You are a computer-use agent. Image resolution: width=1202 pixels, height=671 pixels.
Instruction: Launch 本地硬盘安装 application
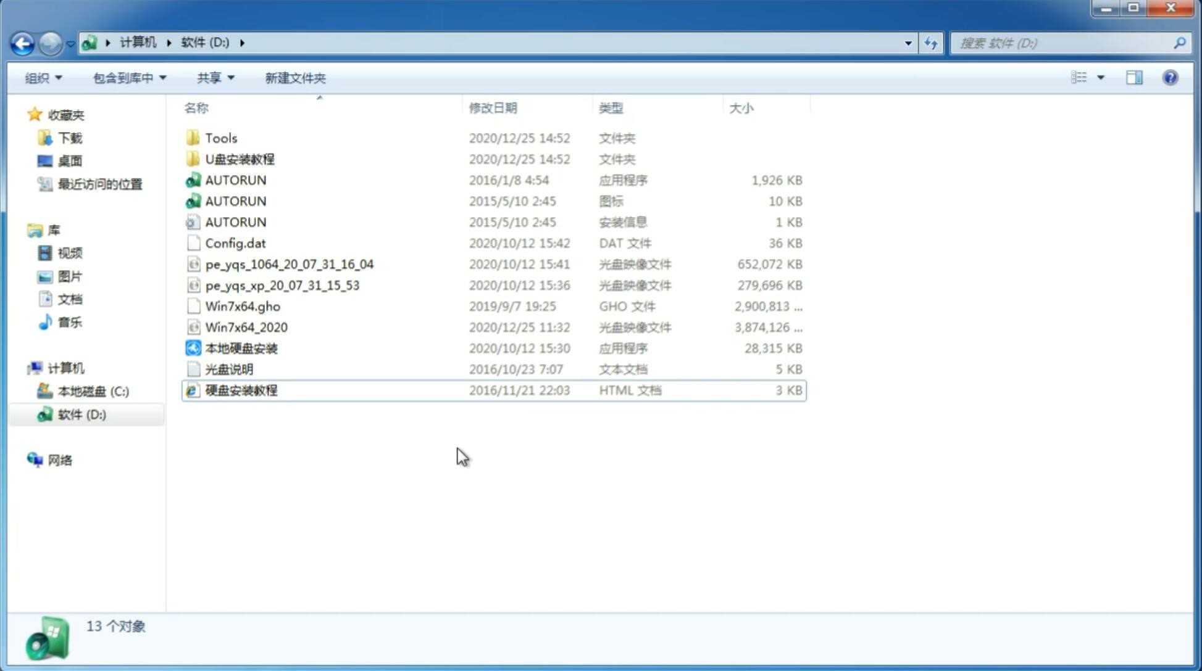(x=241, y=348)
